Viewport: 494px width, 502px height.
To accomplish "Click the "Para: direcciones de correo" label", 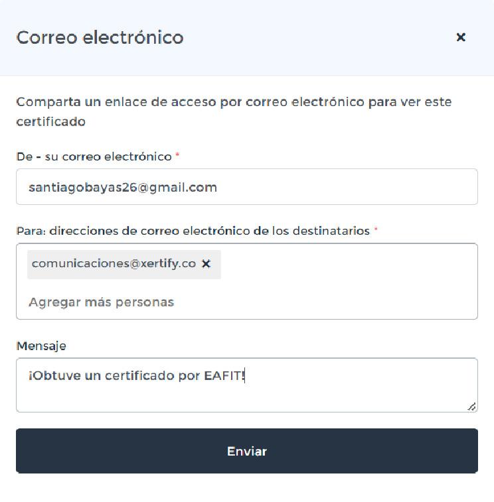I will [193, 231].
